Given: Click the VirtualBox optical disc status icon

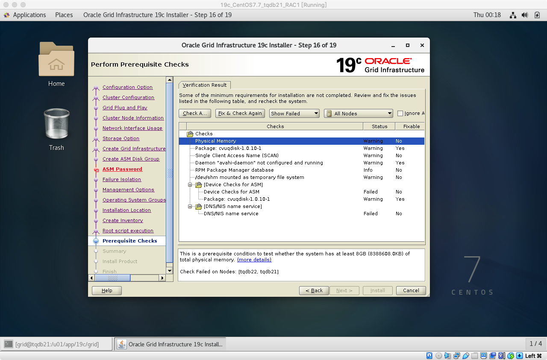Looking at the screenshot, I should pos(439,356).
